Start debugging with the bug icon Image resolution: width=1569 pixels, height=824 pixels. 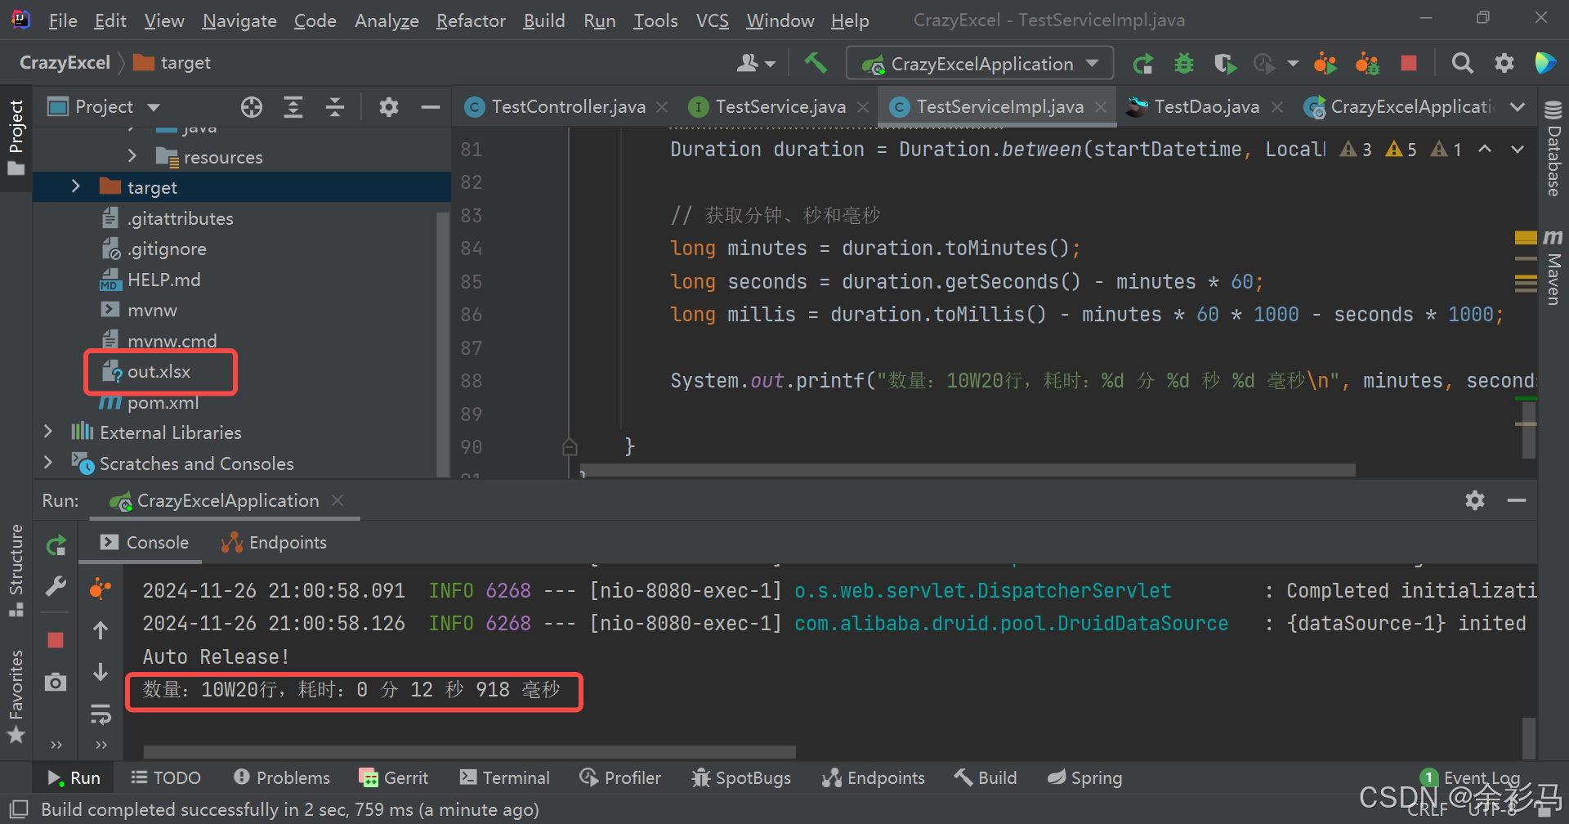[x=1183, y=63]
